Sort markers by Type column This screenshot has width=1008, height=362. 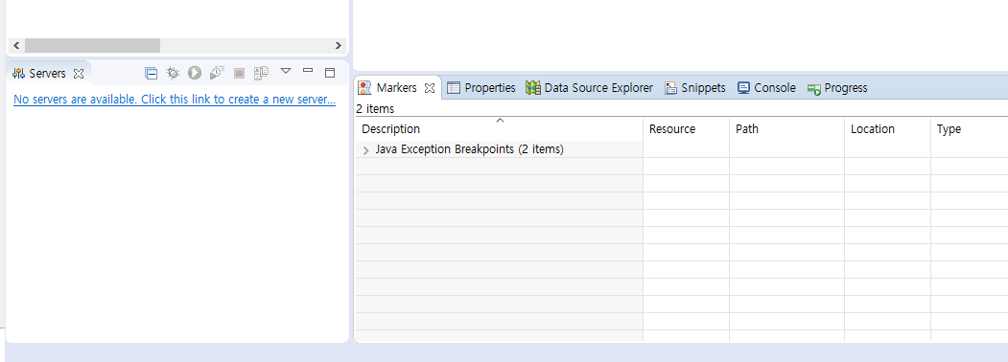click(970, 129)
